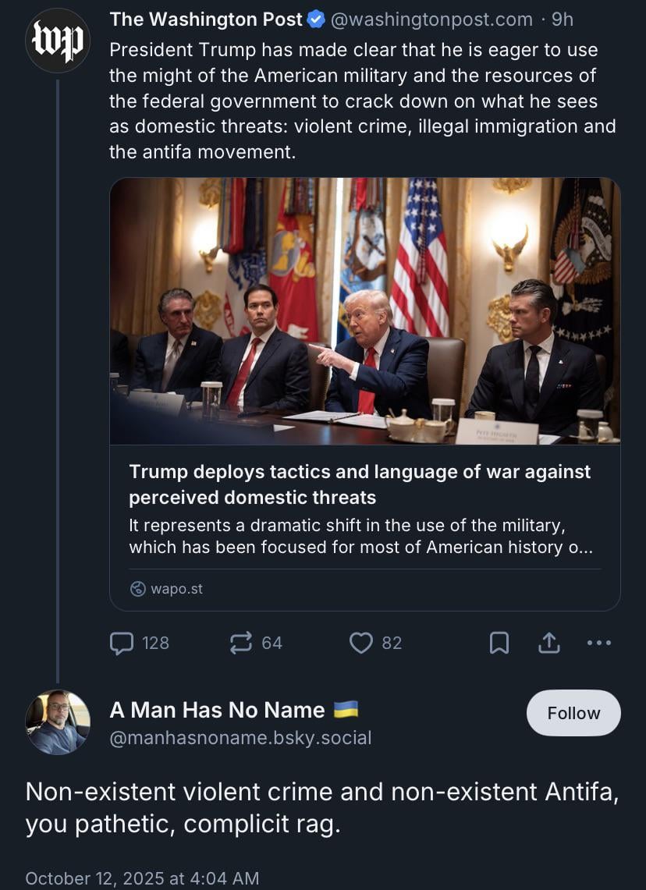Click the October 12, 2025 date
This screenshot has height=890, width=646.
(x=142, y=878)
